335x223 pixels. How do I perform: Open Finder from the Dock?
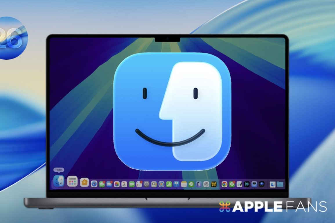pos(59,181)
